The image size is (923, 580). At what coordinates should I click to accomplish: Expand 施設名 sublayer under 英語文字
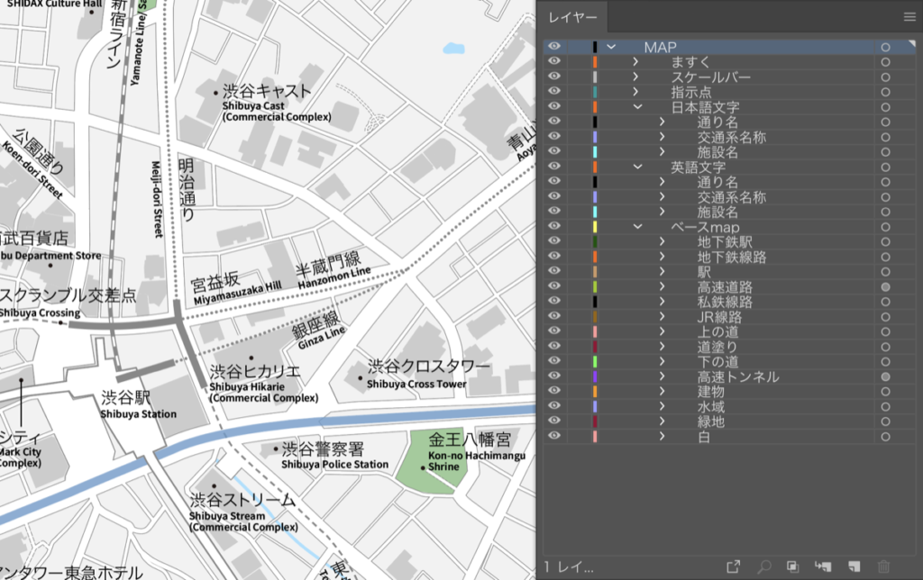tap(663, 212)
